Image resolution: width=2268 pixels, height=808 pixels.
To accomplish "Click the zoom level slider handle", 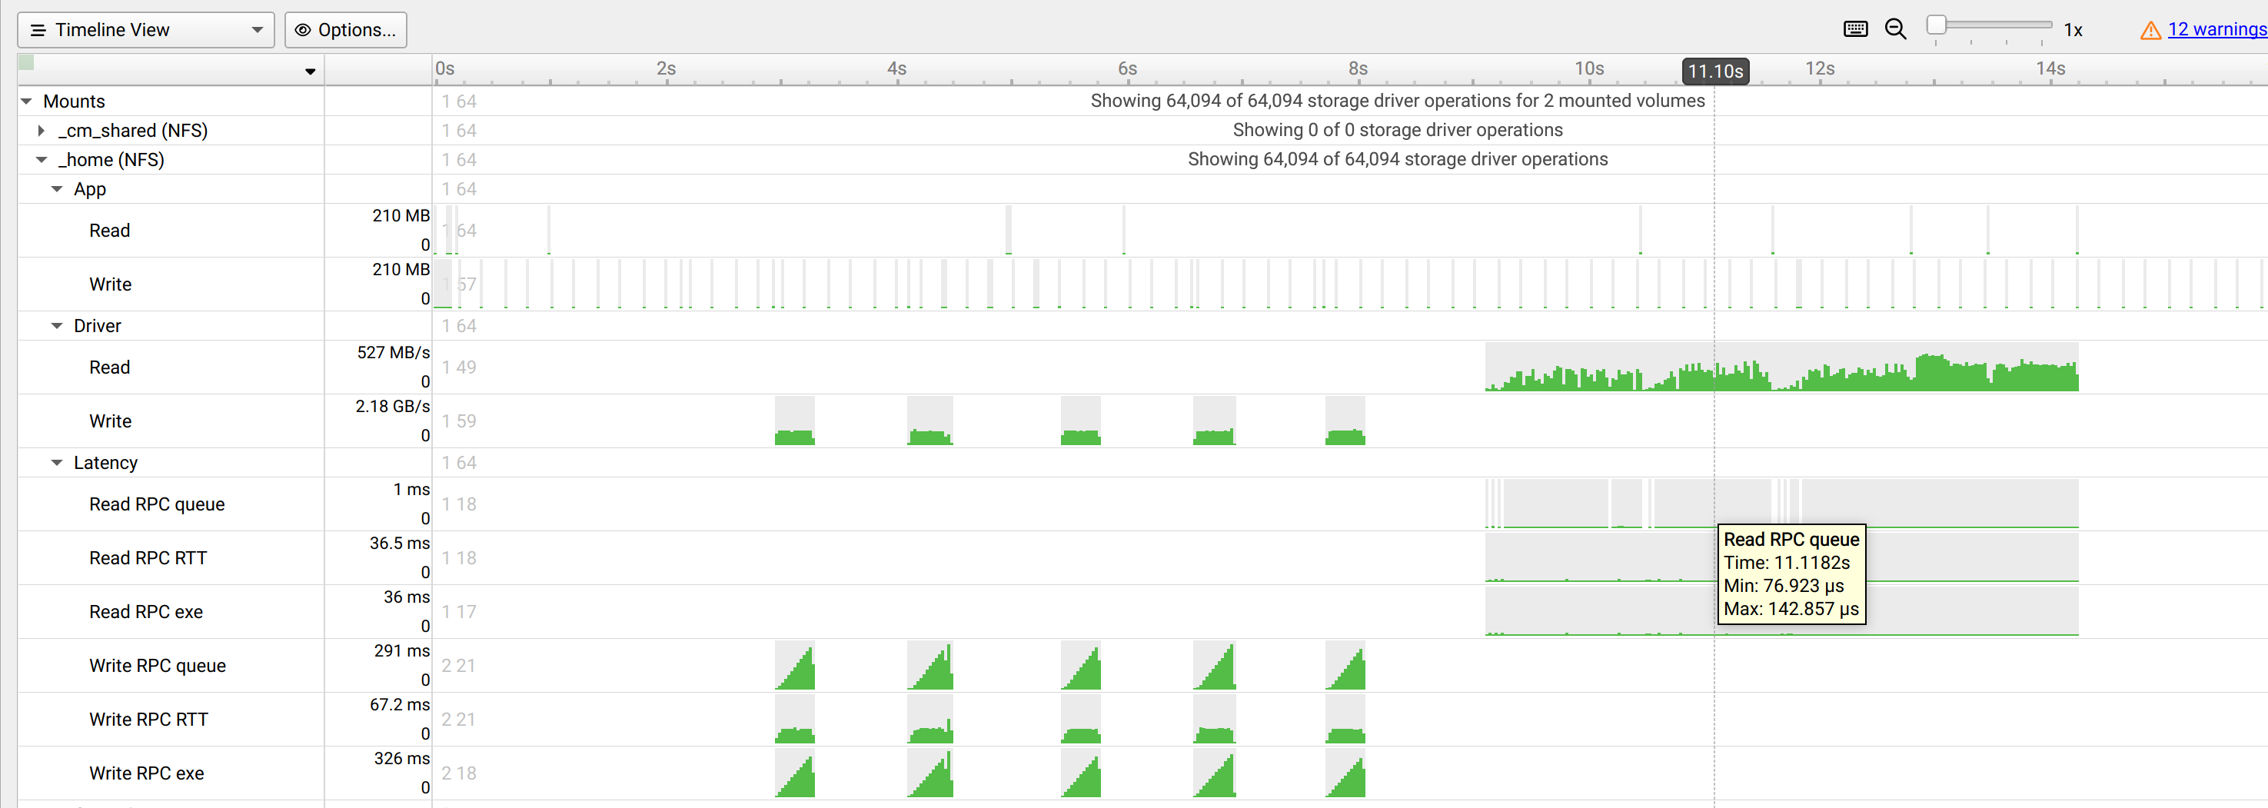I will coord(1936,25).
